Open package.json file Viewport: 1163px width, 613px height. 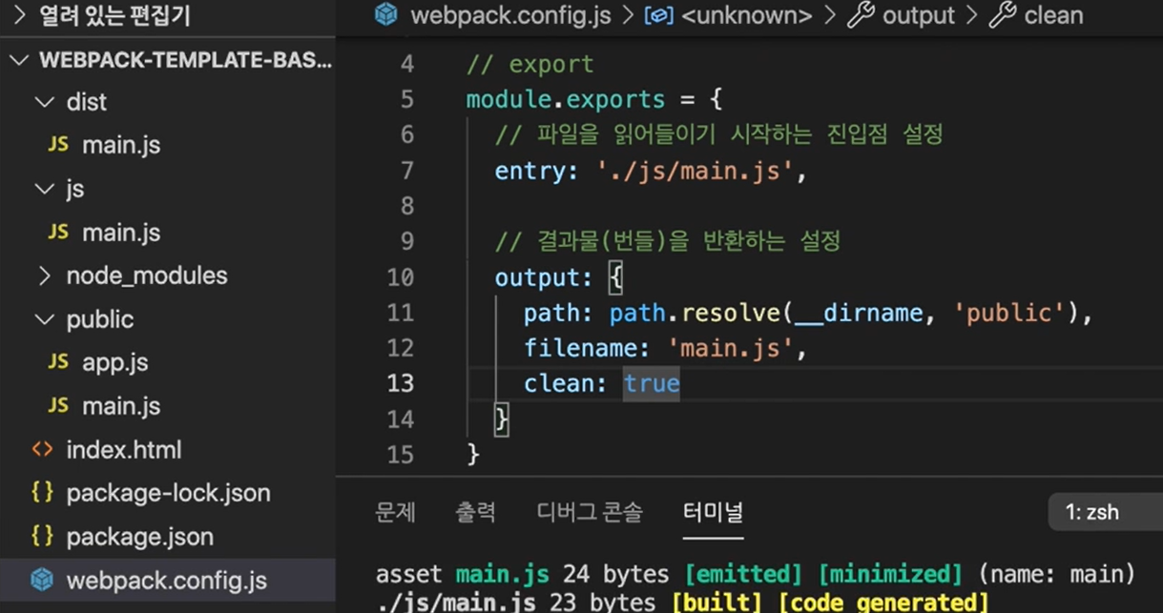point(139,537)
